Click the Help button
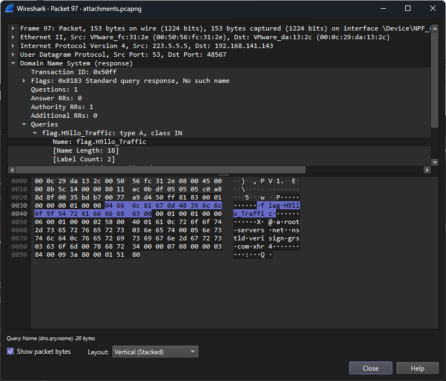The image size is (446, 381). point(417,368)
